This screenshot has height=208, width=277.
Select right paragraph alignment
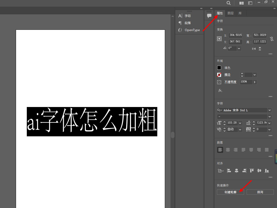236,150
